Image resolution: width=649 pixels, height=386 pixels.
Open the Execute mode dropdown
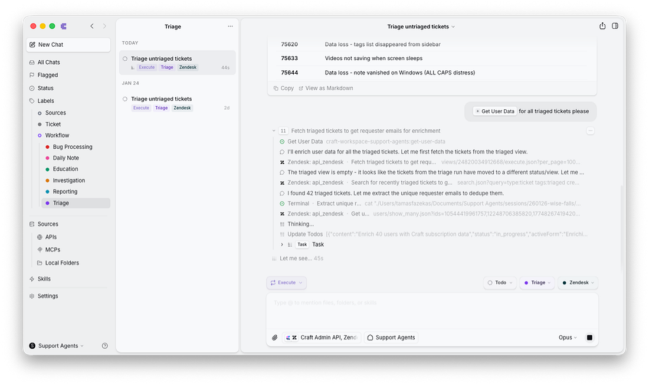(286, 283)
